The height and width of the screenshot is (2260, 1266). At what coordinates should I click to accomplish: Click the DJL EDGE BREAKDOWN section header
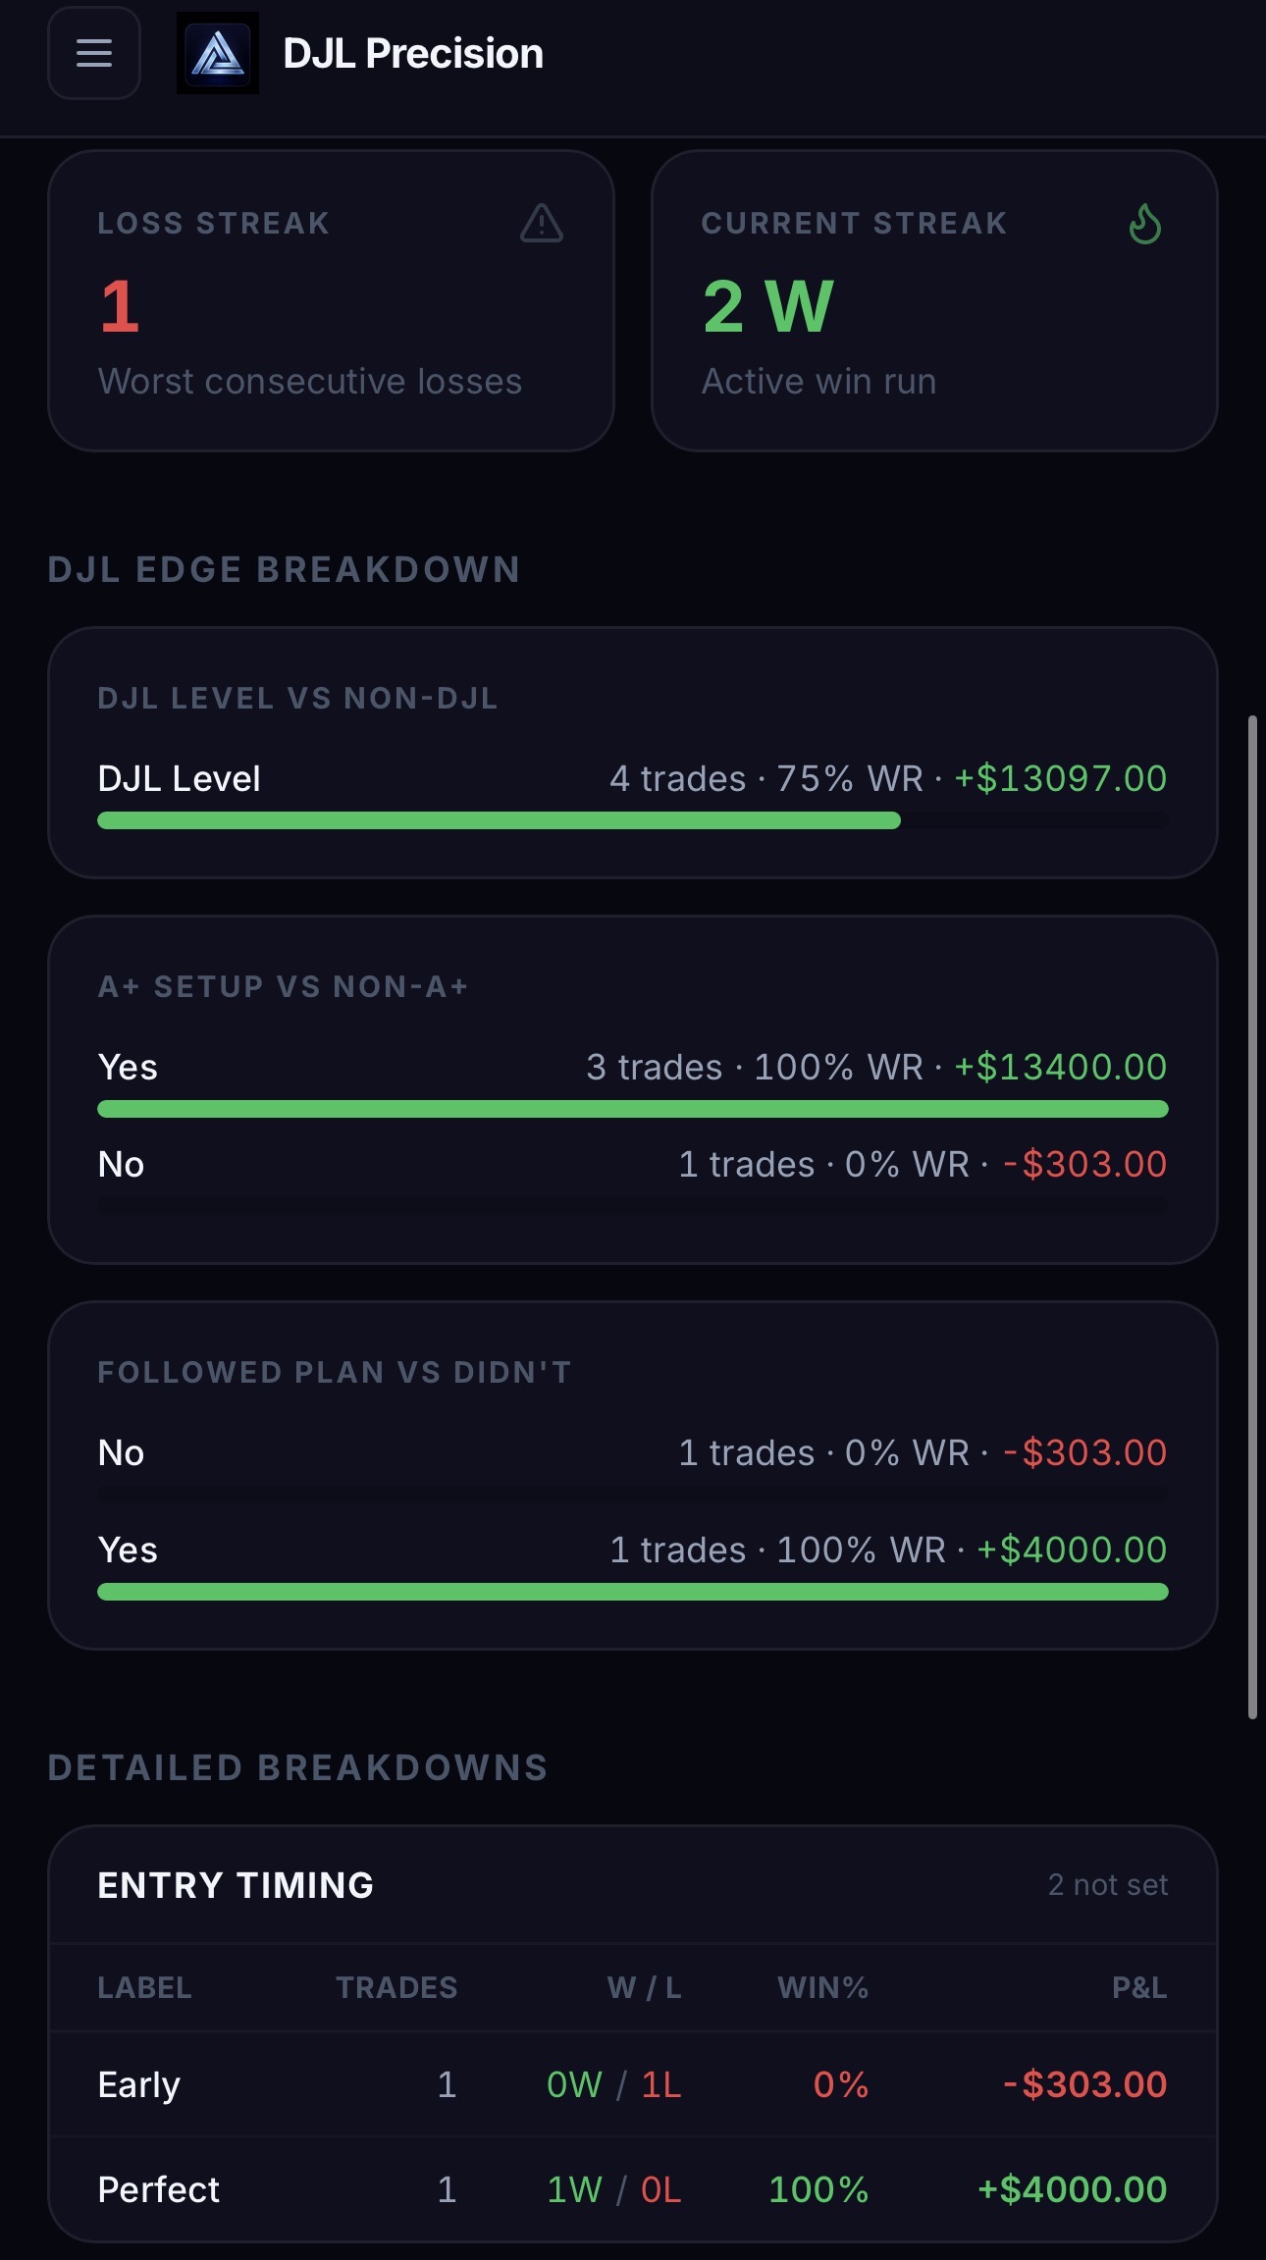[x=285, y=568]
